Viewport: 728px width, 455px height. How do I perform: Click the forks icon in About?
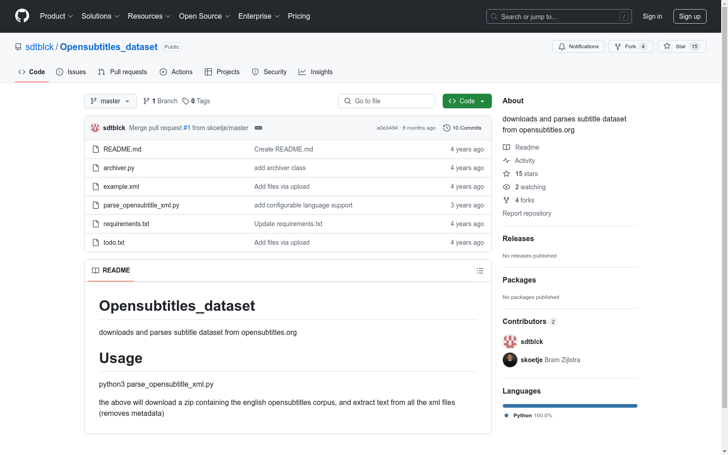click(x=506, y=200)
